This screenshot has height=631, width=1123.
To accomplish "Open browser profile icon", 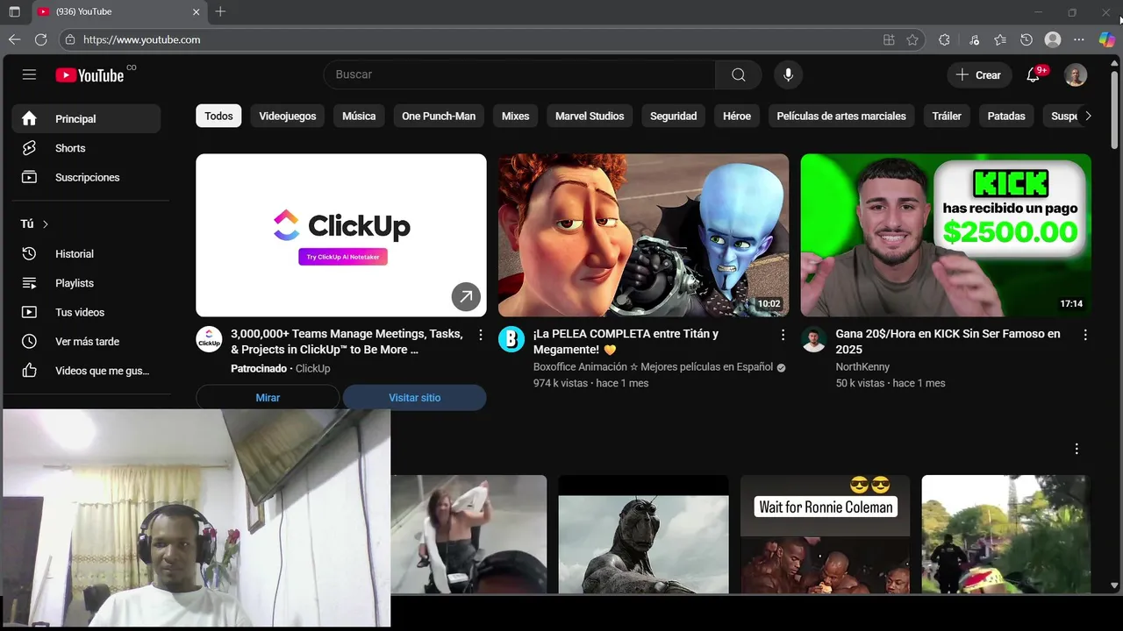I will point(1053,39).
